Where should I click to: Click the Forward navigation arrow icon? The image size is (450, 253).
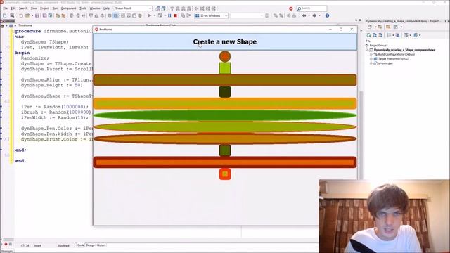click(x=314, y=15)
